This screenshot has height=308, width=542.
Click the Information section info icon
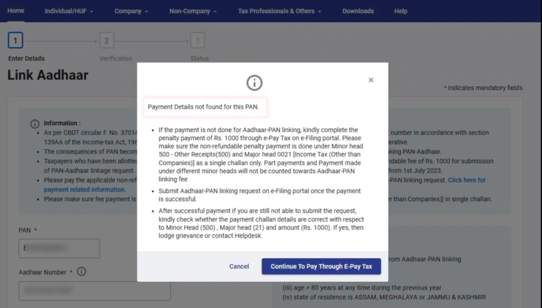point(35,123)
